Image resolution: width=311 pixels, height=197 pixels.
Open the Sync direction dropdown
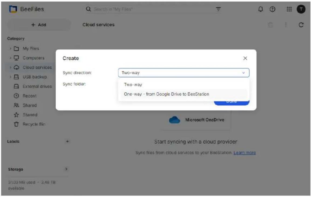(x=184, y=73)
